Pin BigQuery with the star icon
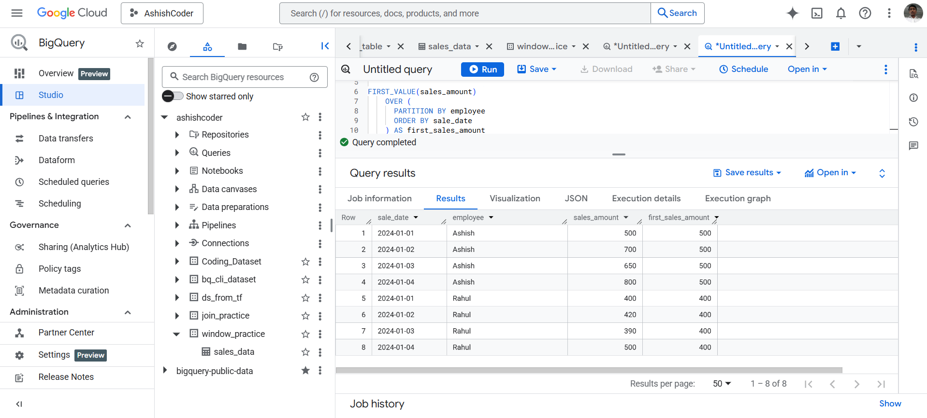 (140, 43)
